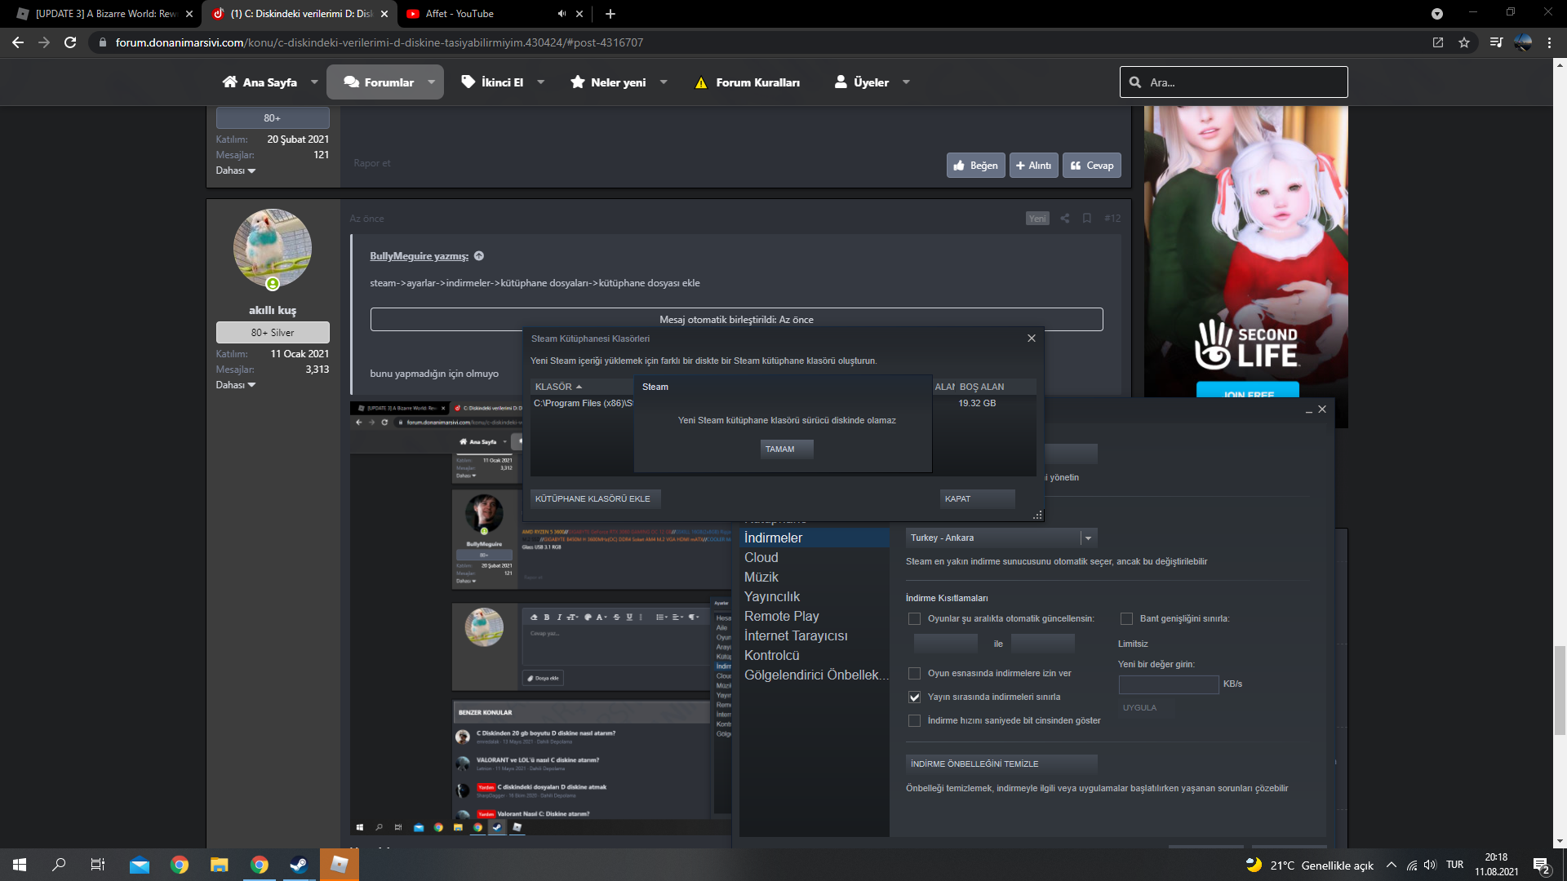Go back to previous browser page
The image size is (1567, 881).
pyautogui.click(x=18, y=42)
